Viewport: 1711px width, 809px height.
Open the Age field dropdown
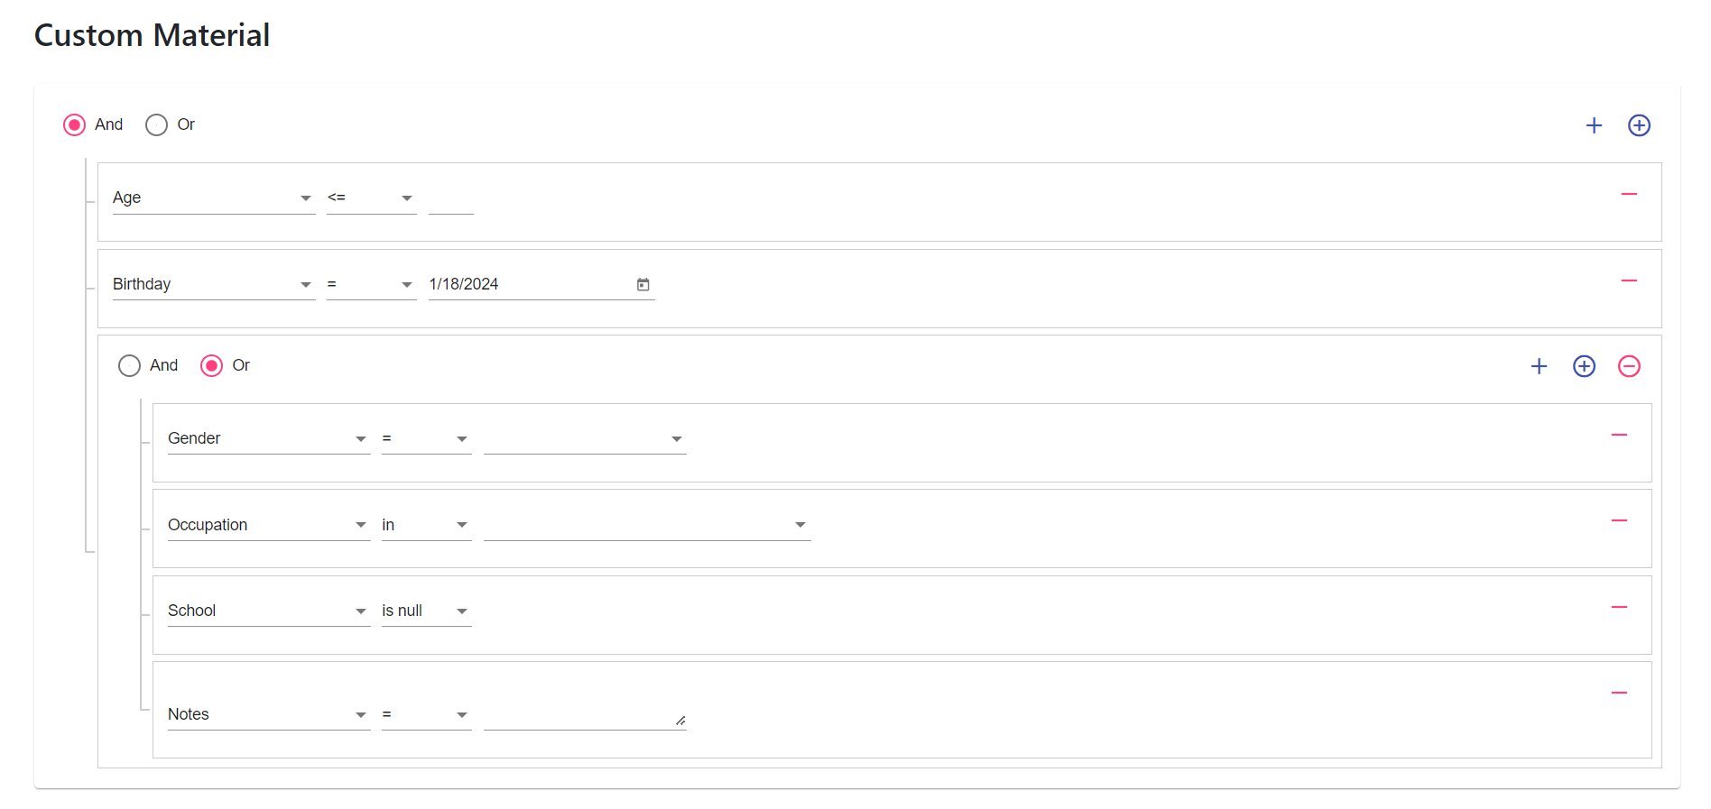[214, 198]
